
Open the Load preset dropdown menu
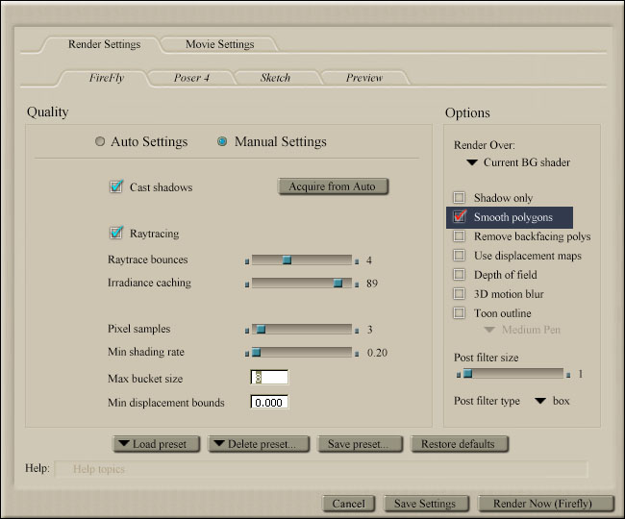click(156, 444)
